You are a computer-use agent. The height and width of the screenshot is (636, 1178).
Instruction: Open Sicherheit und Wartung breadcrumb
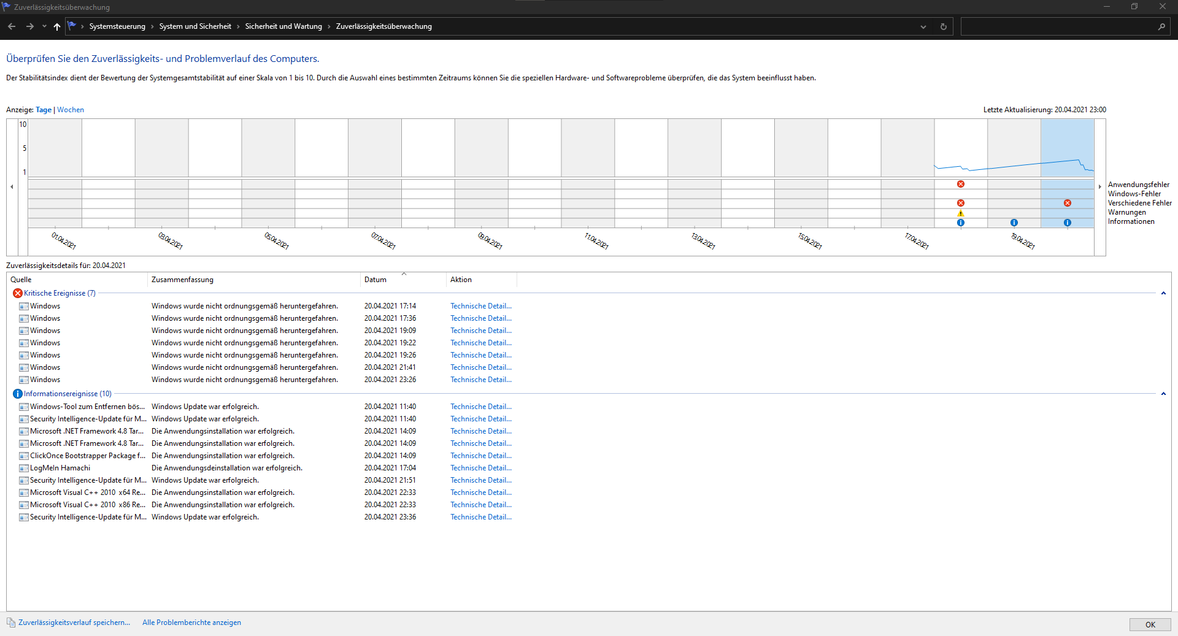pyautogui.click(x=283, y=26)
